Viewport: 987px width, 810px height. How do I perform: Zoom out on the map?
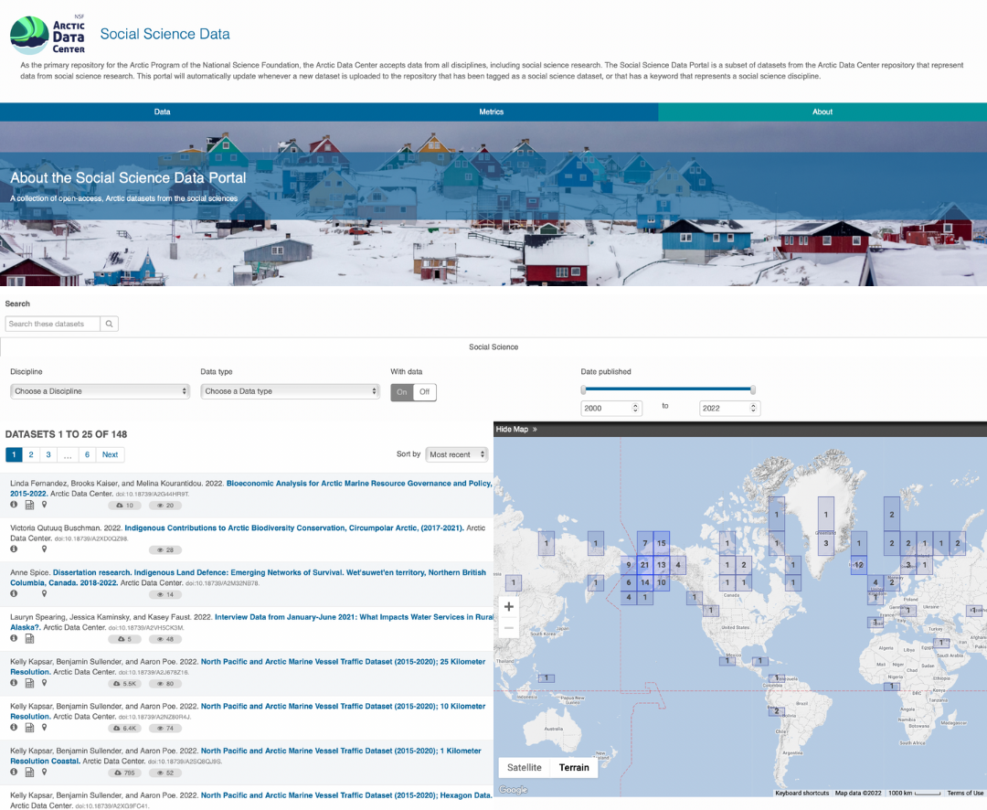point(509,628)
